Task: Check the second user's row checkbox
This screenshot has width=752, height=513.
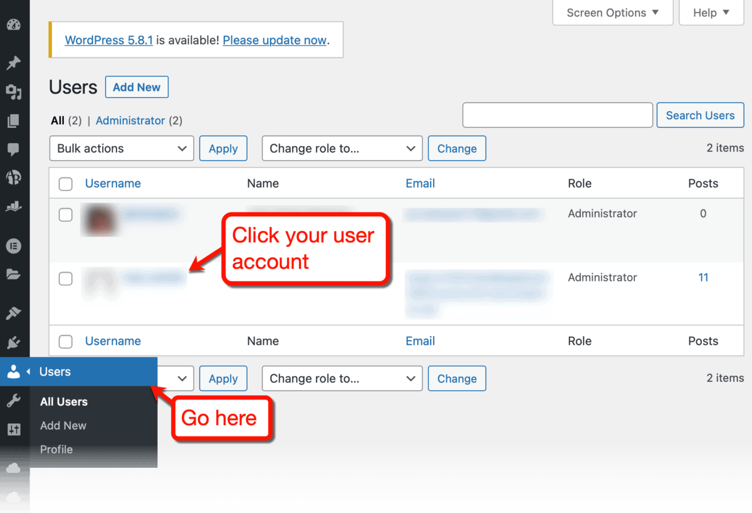Action: 65,278
